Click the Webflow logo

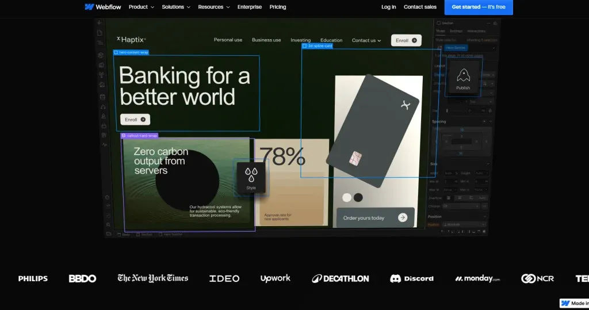tap(102, 7)
